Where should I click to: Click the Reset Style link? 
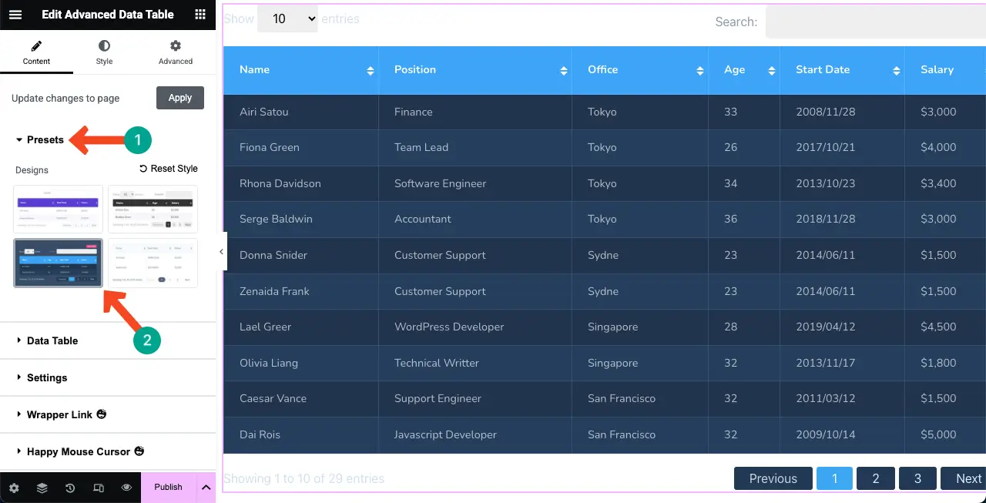pyautogui.click(x=169, y=169)
